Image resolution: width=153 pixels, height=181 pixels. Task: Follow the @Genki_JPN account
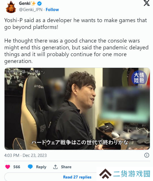[52, 10]
